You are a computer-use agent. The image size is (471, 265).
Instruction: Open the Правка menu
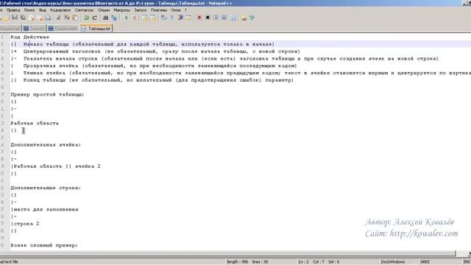[13, 10]
